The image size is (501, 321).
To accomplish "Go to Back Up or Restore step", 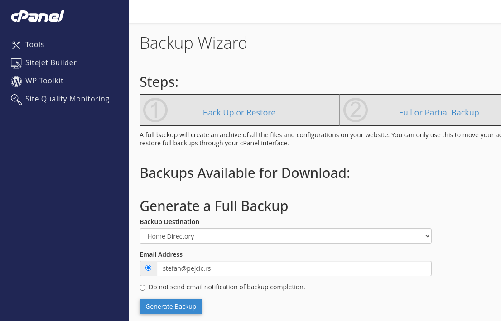I will point(239,112).
